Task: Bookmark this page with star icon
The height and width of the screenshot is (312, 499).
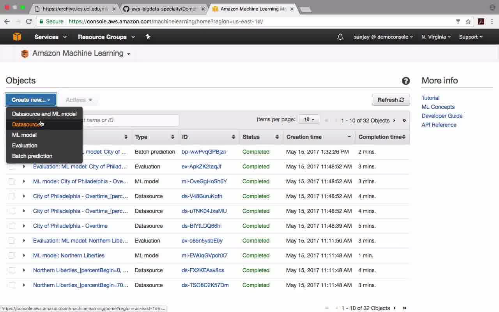Action: (x=468, y=21)
